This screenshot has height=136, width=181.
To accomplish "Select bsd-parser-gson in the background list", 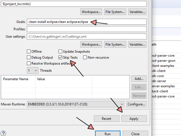I will click(x=166, y=61).
